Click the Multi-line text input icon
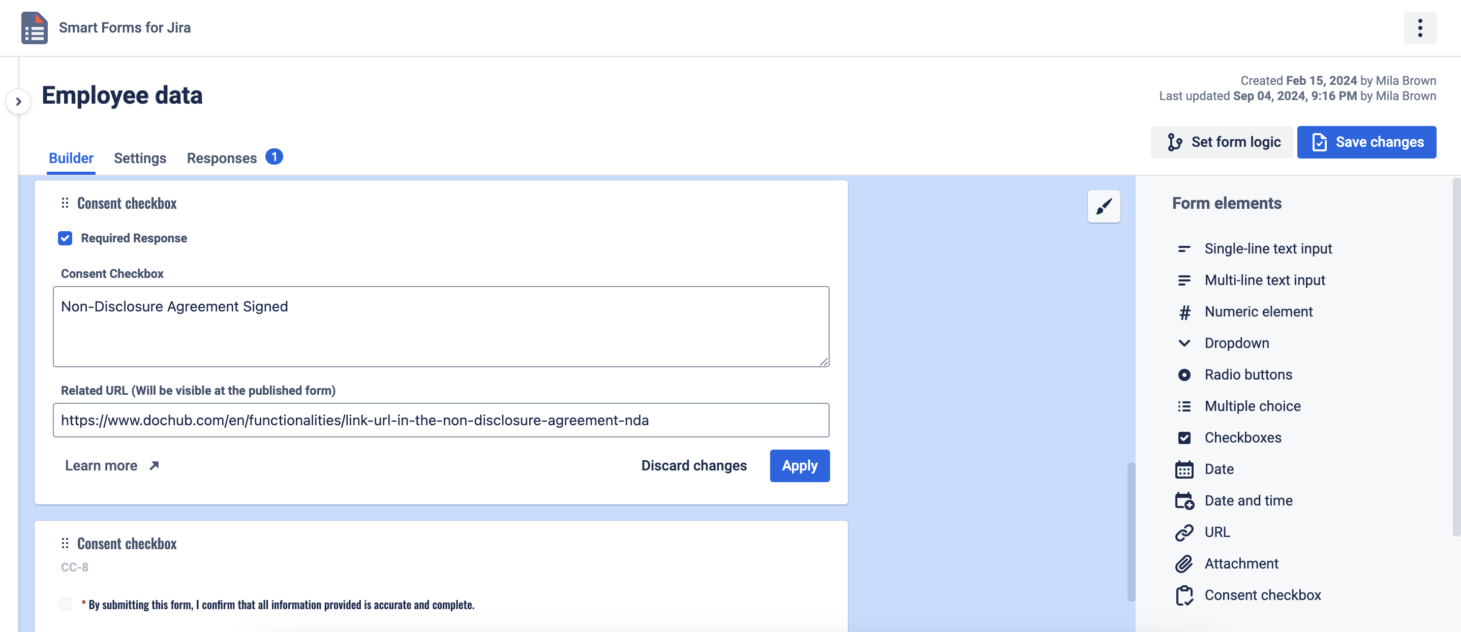Viewport: 1461px width, 632px height. [x=1183, y=280]
